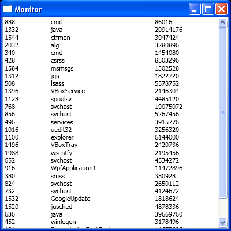Viewport: 231px width, 231px height.
Task: Select the wscntfy process name
Action: coord(62,153)
